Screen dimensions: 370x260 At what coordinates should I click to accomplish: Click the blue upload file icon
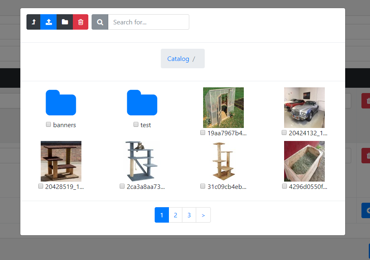click(48, 22)
